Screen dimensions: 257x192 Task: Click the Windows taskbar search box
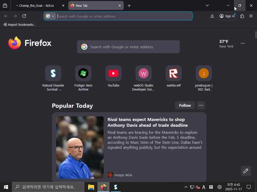click(48, 187)
